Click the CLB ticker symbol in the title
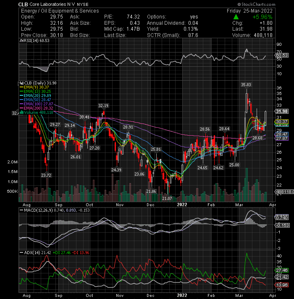 pyautogui.click(x=23, y=4)
